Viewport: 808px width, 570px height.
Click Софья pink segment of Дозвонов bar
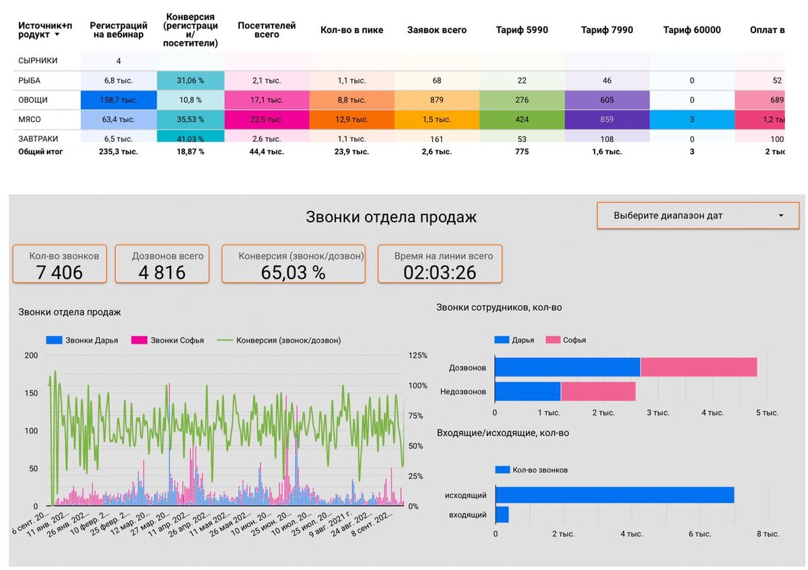tap(699, 367)
